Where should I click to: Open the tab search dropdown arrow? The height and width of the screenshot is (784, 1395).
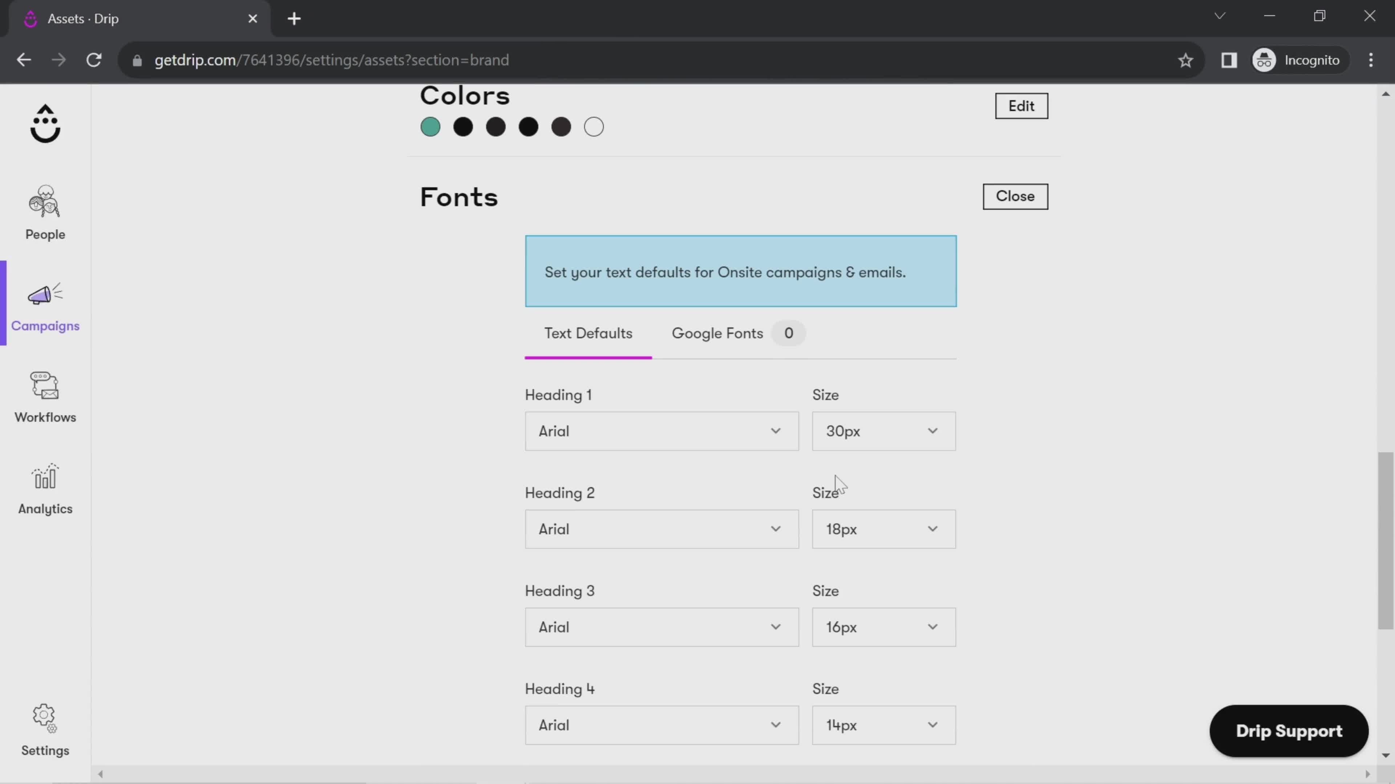pos(1220,16)
